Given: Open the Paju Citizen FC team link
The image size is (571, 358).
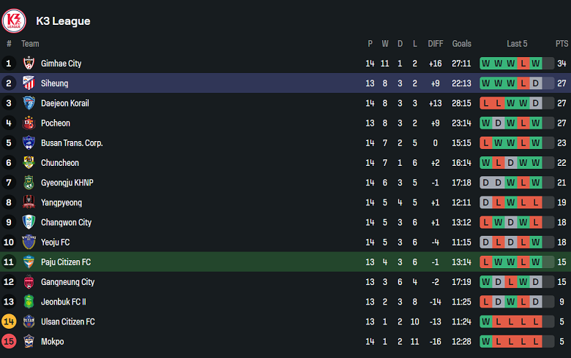Looking at the screenshot, I should pyautogui.click(x=66, y=262).
